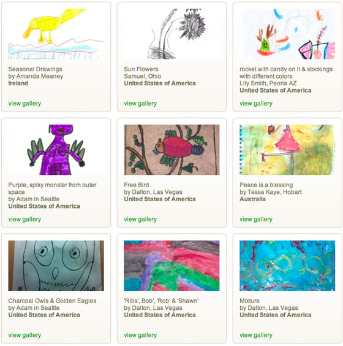View gallery for Lily Smith's rocket drawing

tap(256, 104)
